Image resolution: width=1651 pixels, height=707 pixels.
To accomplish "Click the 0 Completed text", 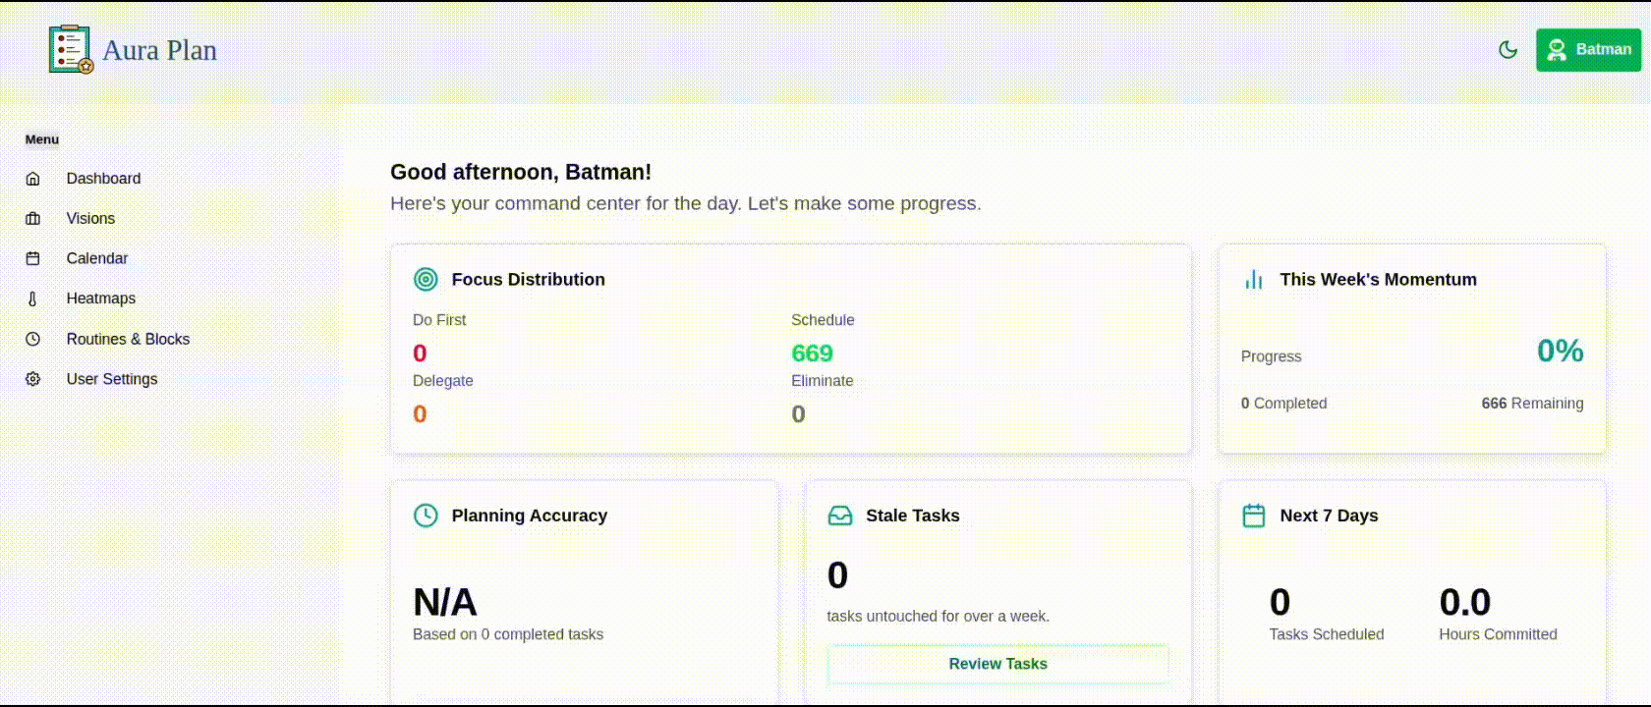I will click(x=1283, y=404).
